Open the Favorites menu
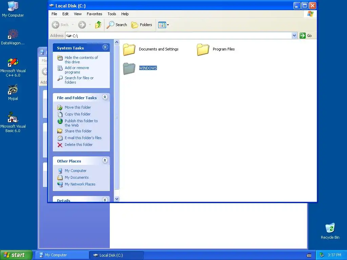347x260 pixels. (94, 14)
